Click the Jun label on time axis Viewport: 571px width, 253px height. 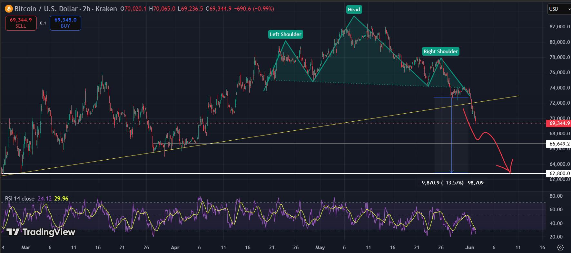coord(470,248)
